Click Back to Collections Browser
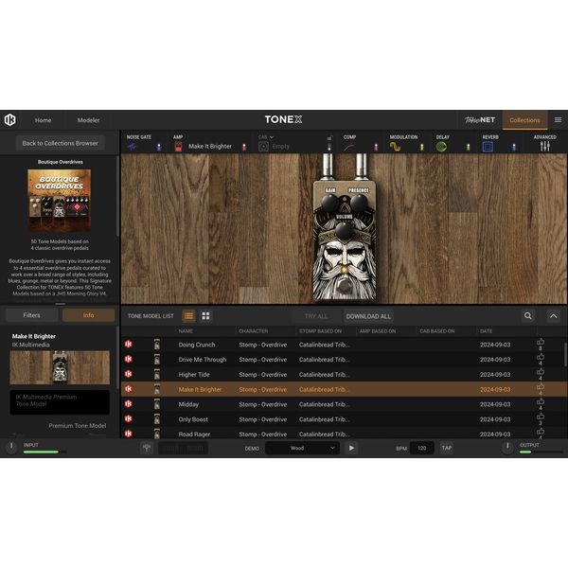 coord(61,143)
